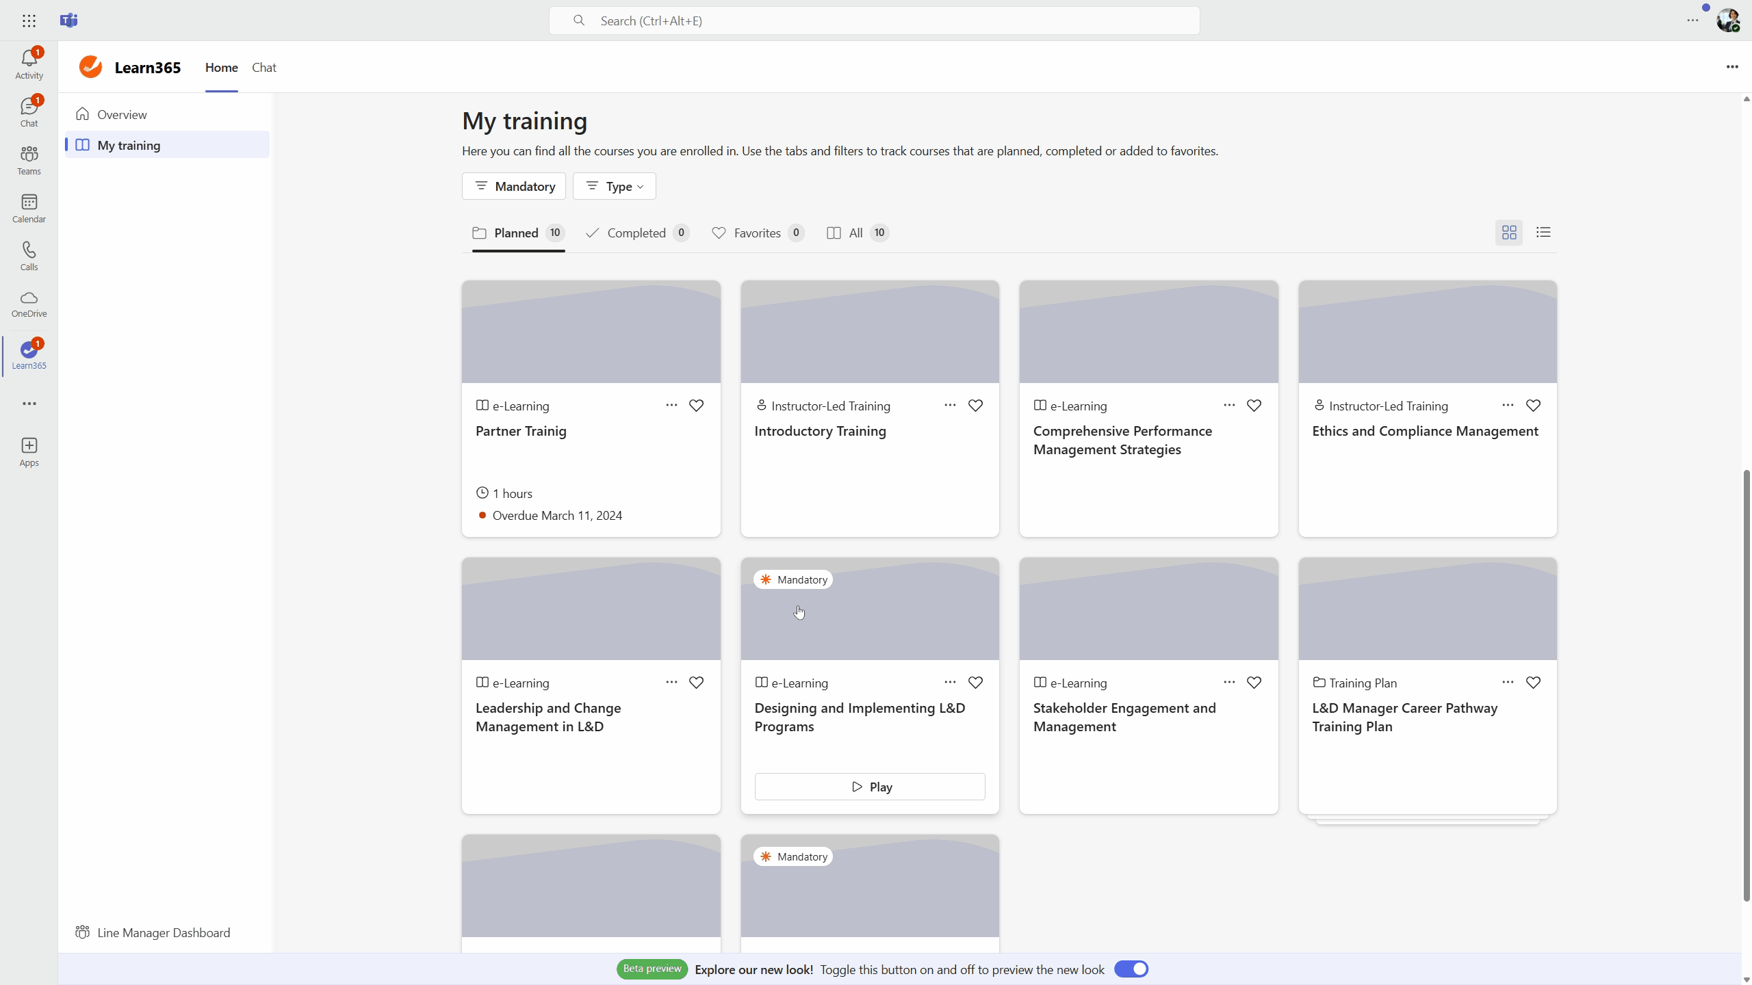
Task: Open Chat in the Teams rail
Action: tap(29, 112)
